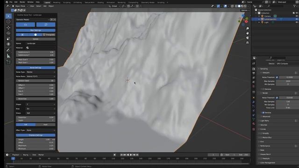The height and width of the screenshot is (168, 299).
Task: Hide the Landscape object via eye icon
Action: point(297,19)
